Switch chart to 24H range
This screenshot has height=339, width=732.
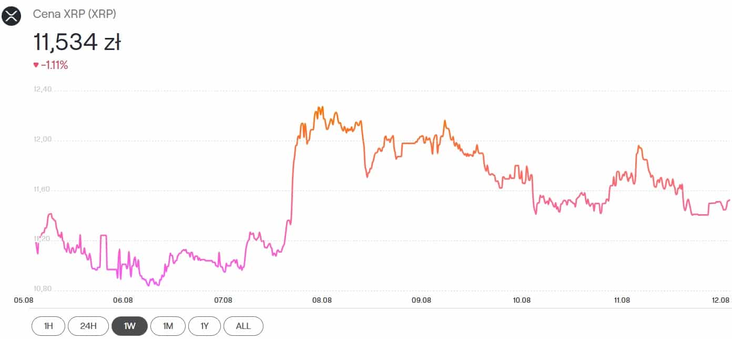[88, 326]
